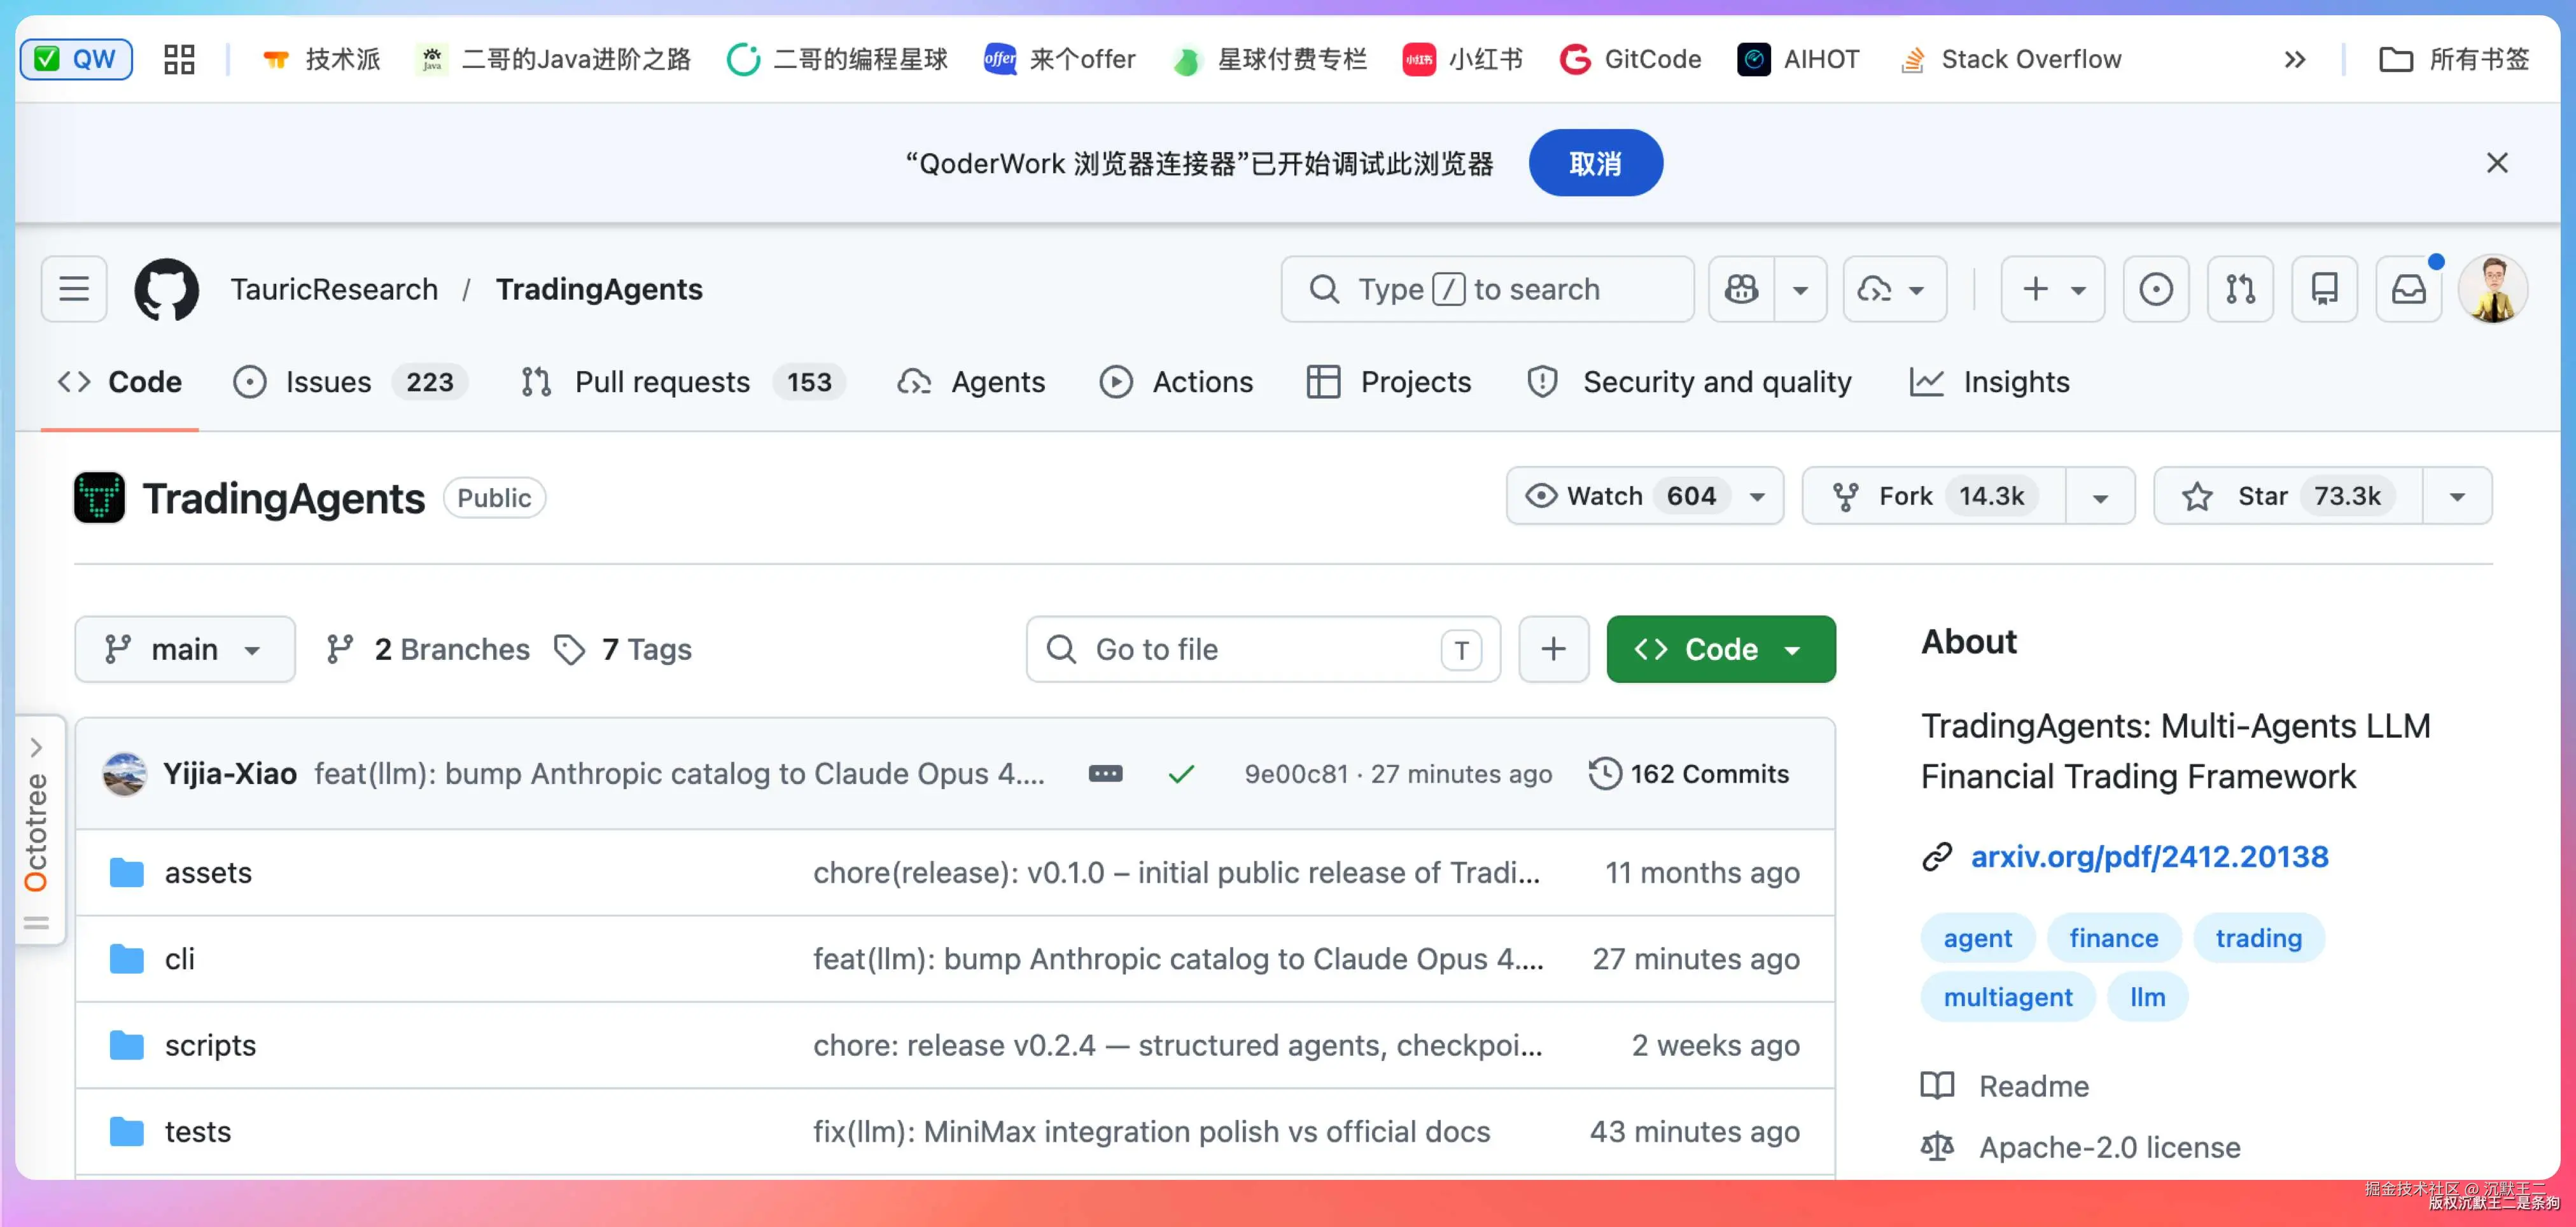View the 2 Branches link
The image size is (2576, 1227).
tap(427, 649)
